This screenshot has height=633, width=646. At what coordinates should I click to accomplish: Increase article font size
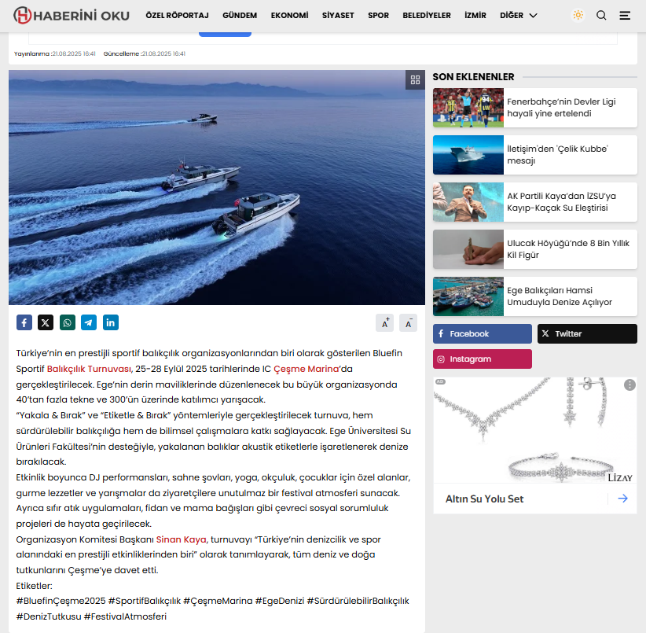click(385, 323)
